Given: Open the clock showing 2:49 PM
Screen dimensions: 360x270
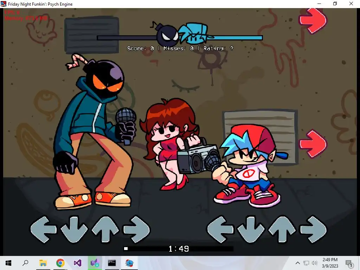Looking at the screenshot, I should tap(330, 263).
